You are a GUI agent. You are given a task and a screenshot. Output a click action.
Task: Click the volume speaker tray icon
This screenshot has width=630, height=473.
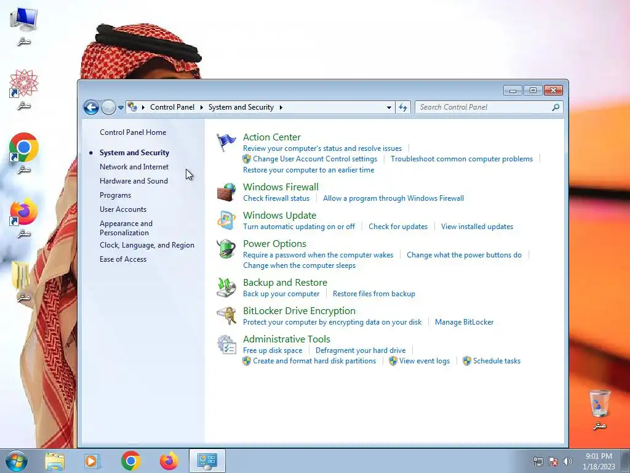point(567,461)
